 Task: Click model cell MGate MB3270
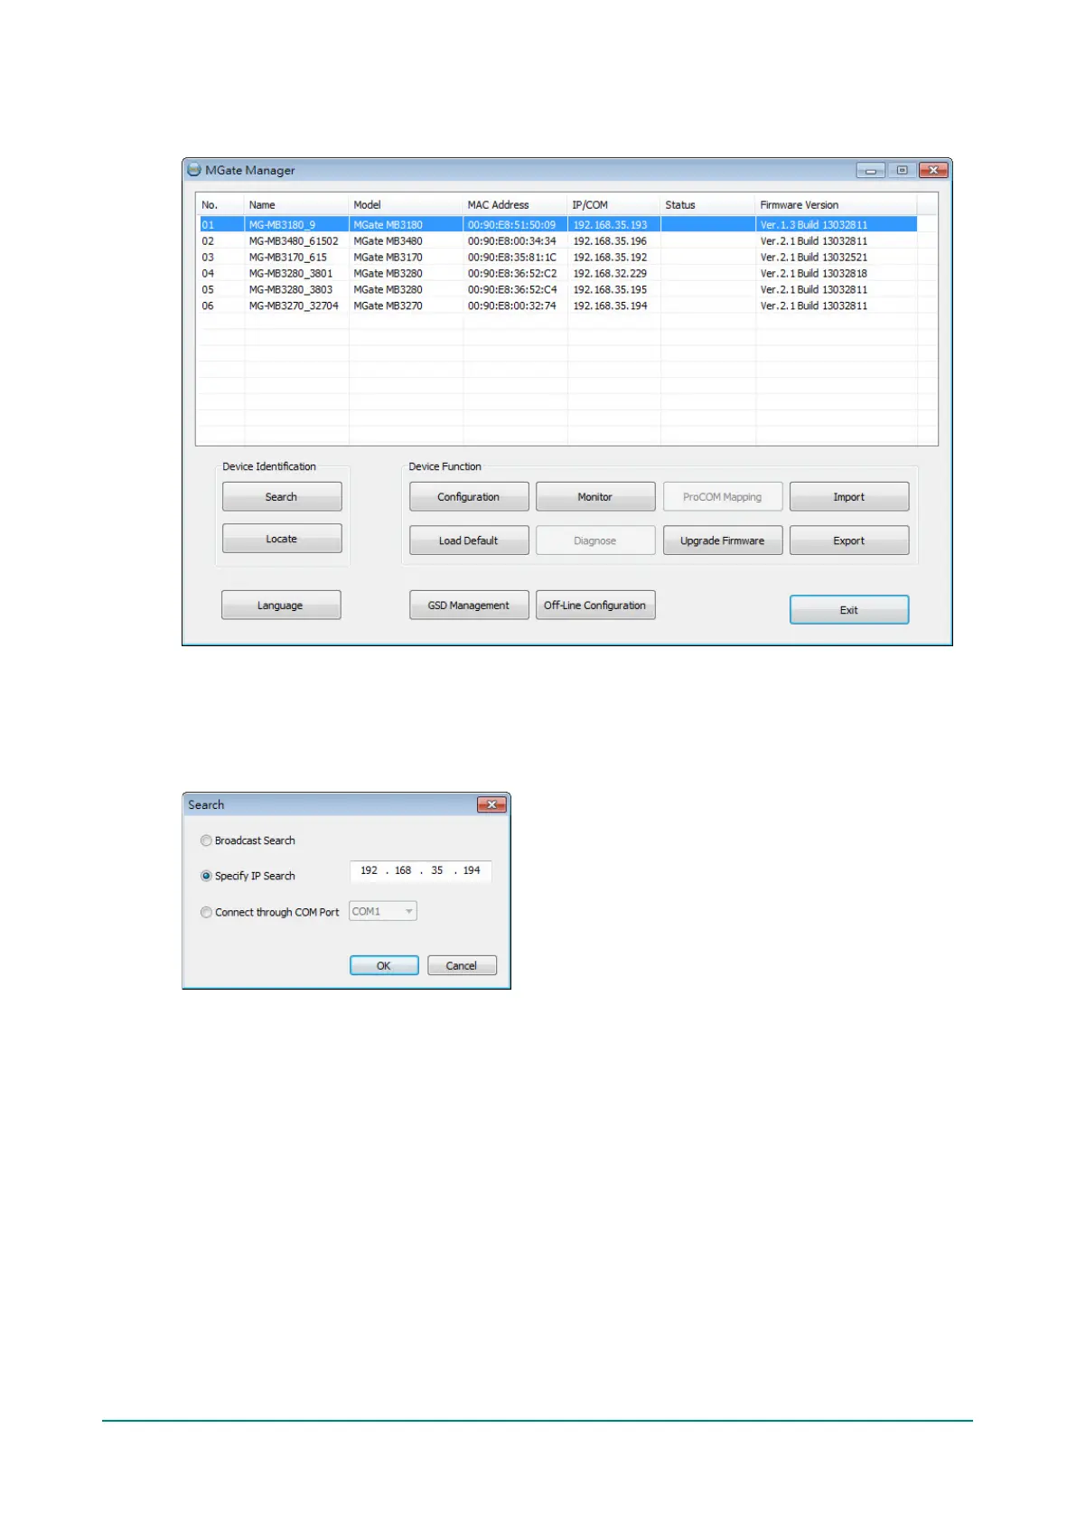point(388,306)
